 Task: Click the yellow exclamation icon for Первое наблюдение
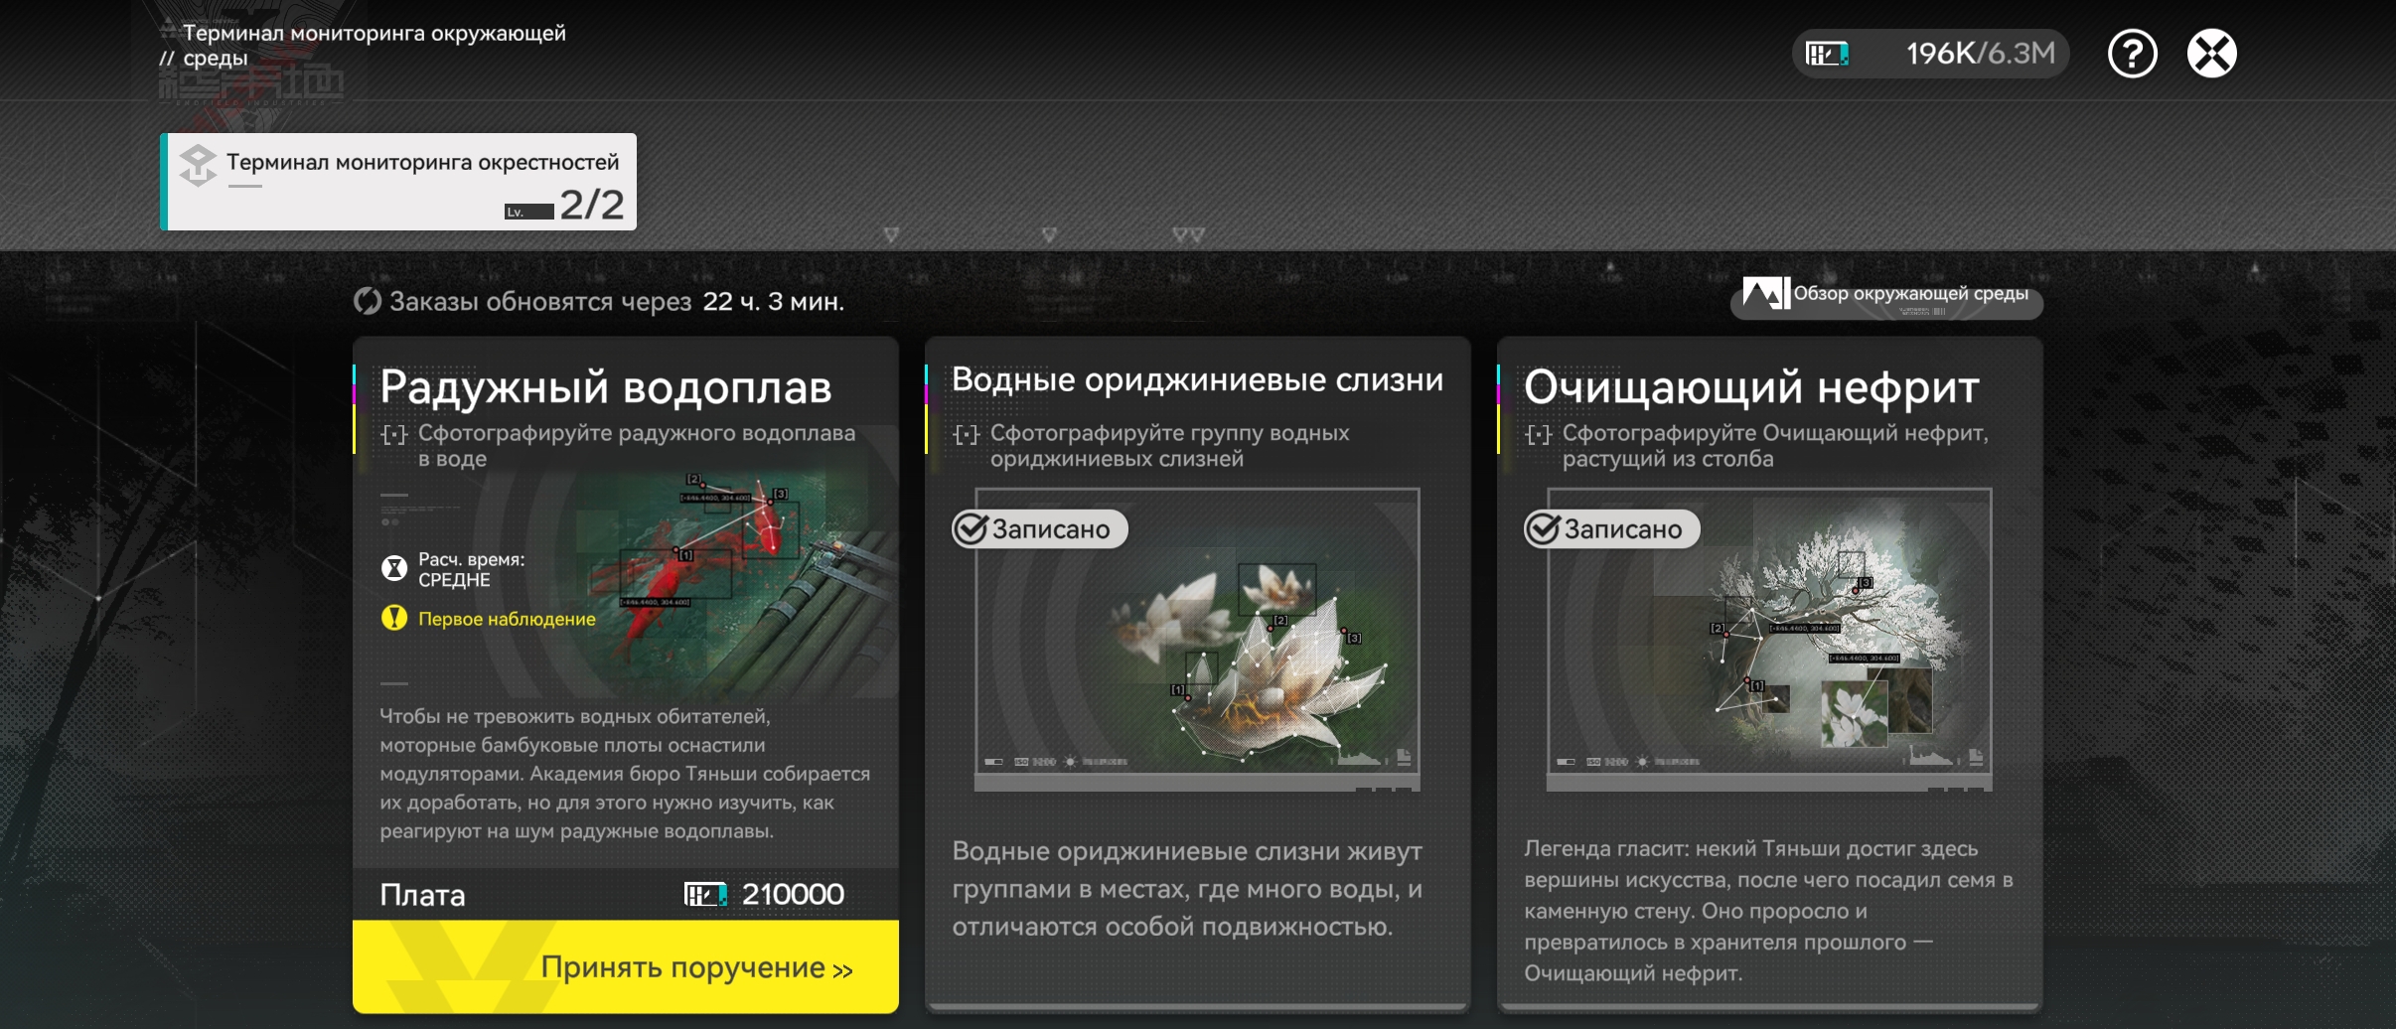coord(394,618)
